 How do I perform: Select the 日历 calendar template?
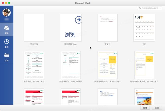(x=144, y=28)
